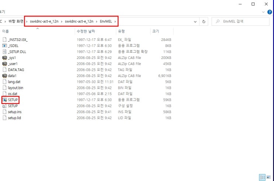
Task: Click the BIN 파일 type cell
Action: point(125,88)
